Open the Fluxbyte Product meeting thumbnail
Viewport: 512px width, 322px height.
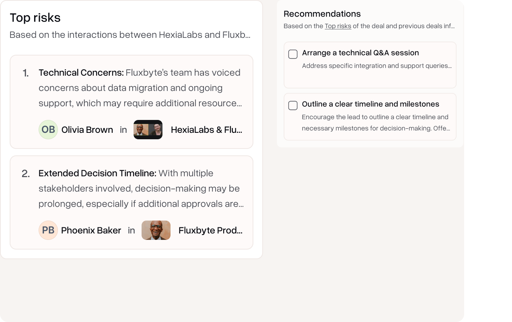(156, 230)
